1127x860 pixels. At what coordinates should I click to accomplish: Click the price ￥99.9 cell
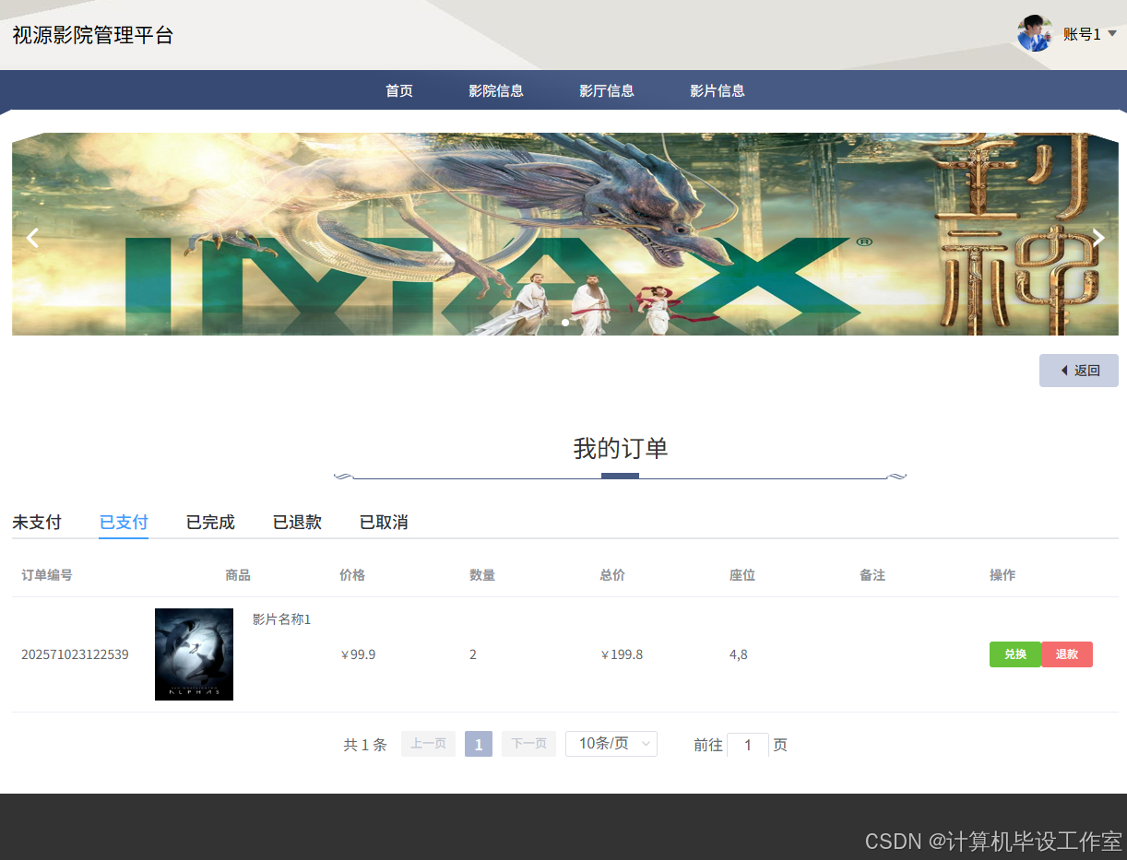tap(358, 654)
